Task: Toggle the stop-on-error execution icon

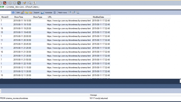Action: (x=5, y=3)
